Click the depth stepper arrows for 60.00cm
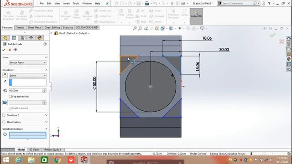 click(x=44, y=91)
